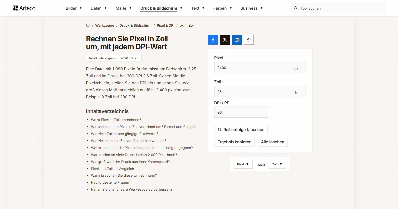The image size is (398, 209).
Task: Click the DPI / PPI input field
Action: [241, 112]
